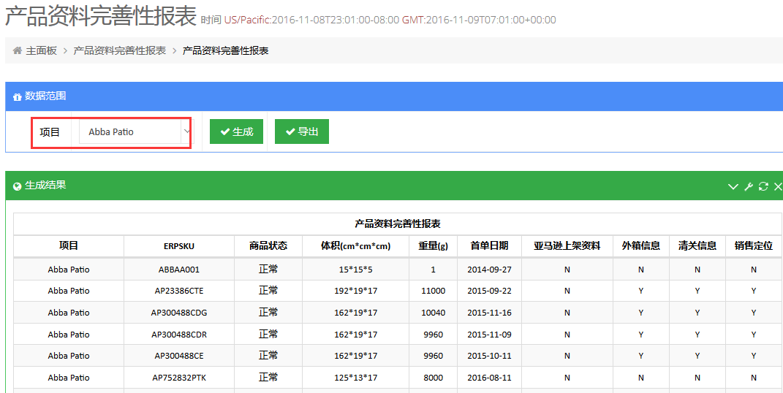Click weight cell 11000
The image size is (783, 393).
tap(433, 291)
